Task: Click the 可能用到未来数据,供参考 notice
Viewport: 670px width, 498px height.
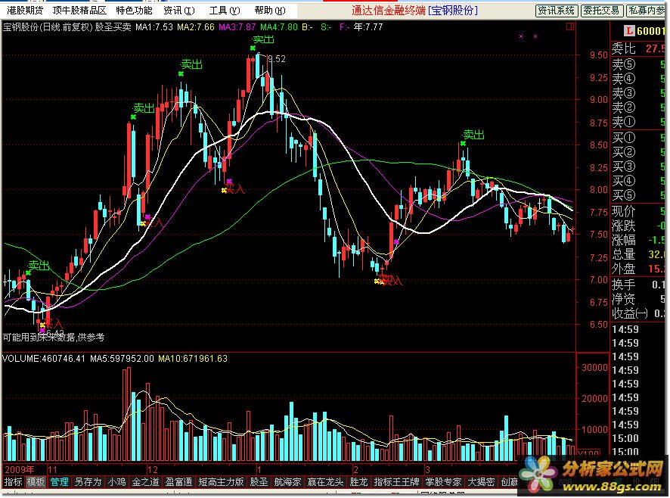Action: pyautogui.click(x=54, y=338)
